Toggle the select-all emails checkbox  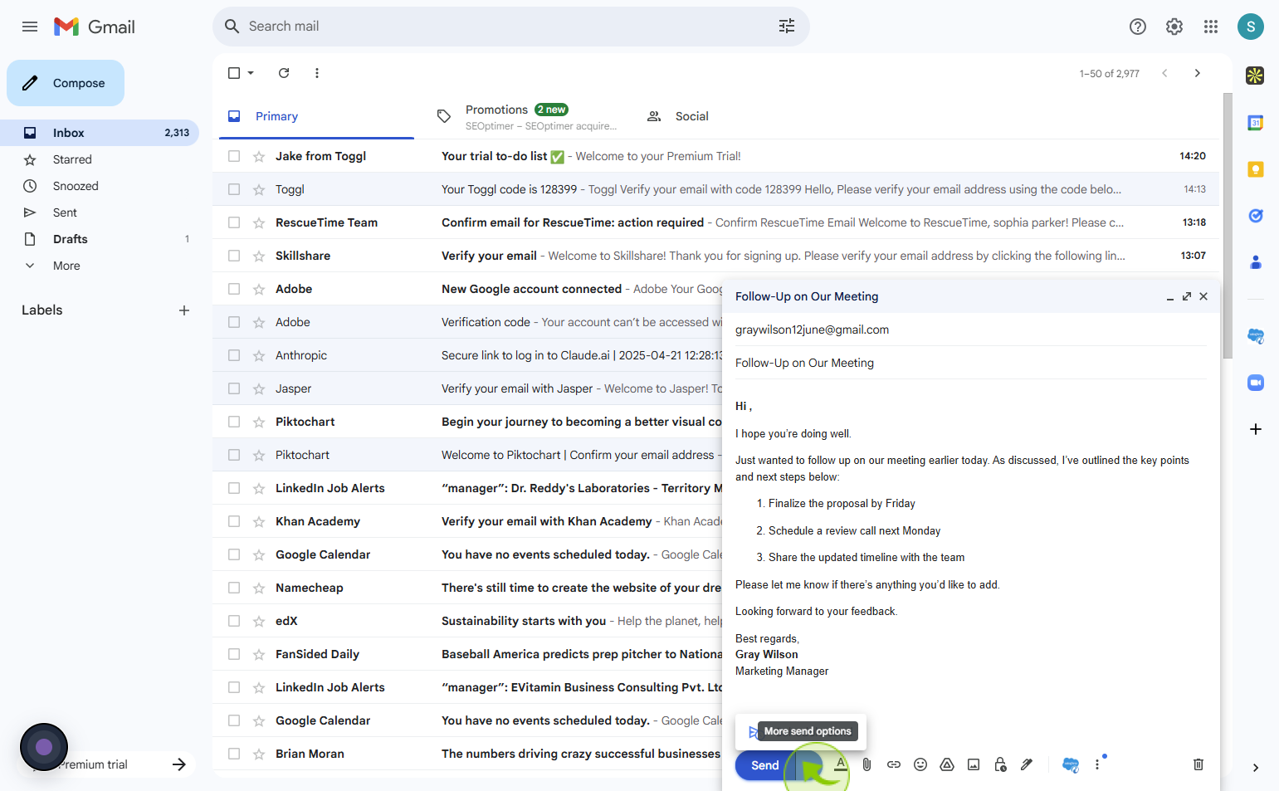tap(234, 73)
